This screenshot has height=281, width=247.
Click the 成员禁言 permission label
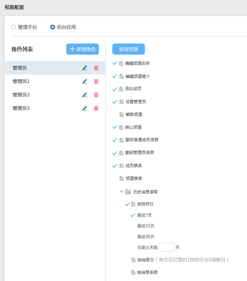coord(133,166)
